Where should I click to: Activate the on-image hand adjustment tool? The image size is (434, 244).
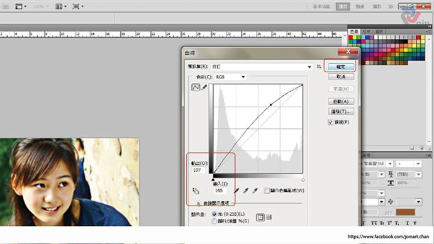(x=196, y=191)
